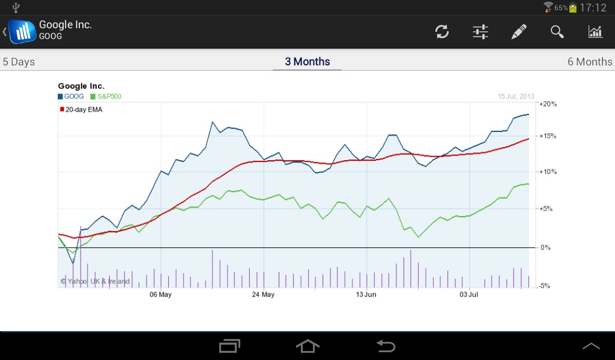
Task: Tap the +5% axis label
Action: click(546, 209)
